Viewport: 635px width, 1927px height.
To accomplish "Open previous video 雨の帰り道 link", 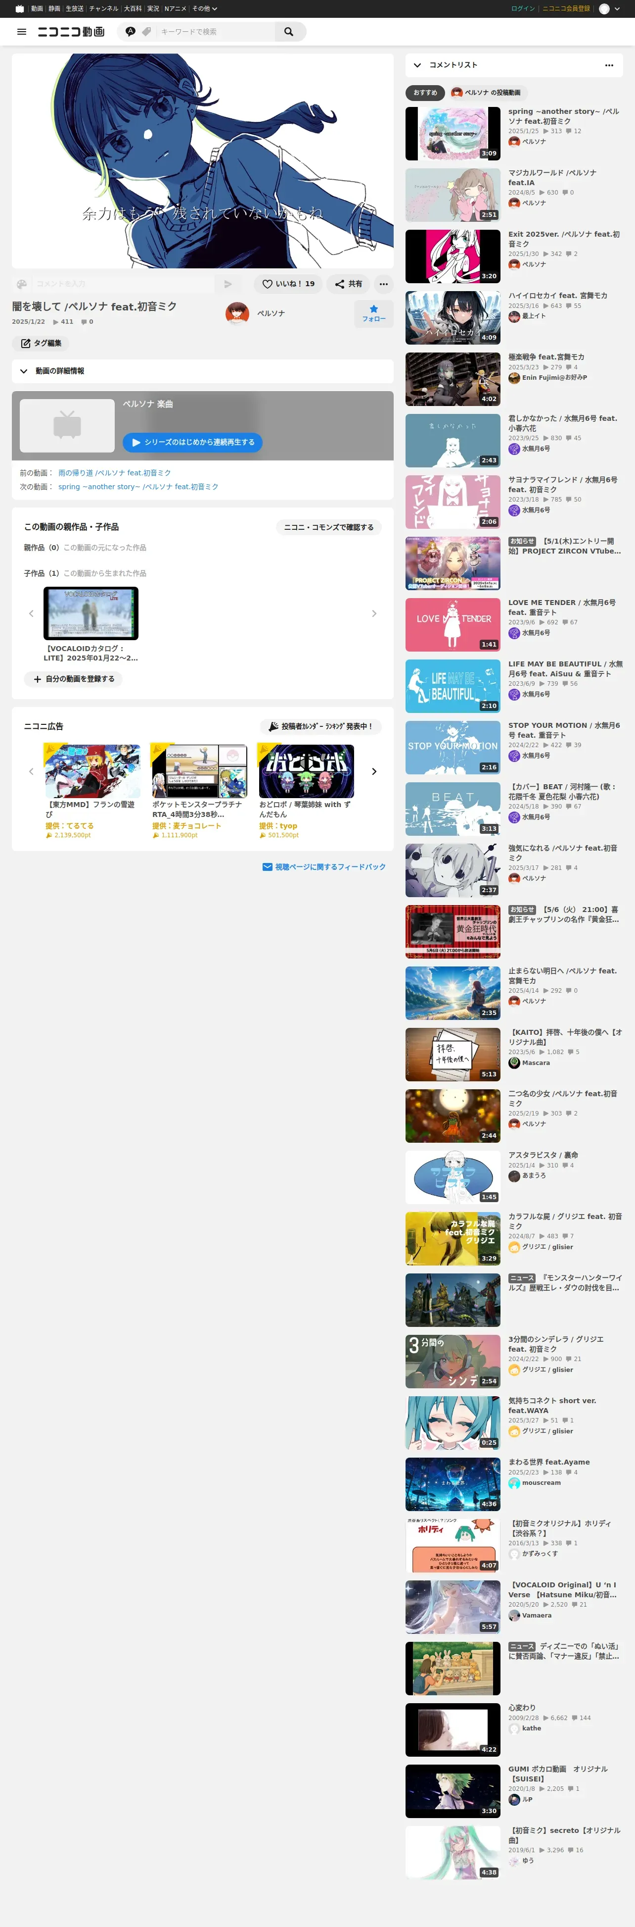I will coord(114,473).
